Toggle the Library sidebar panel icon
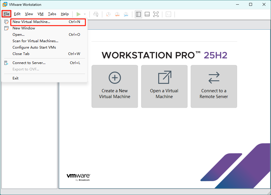Screen dimensions: 271x195 tap(138, 14)
